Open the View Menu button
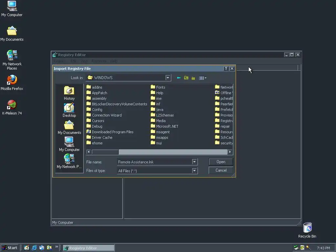The width and height of the screenshot is (336, 252). point(202,78)
